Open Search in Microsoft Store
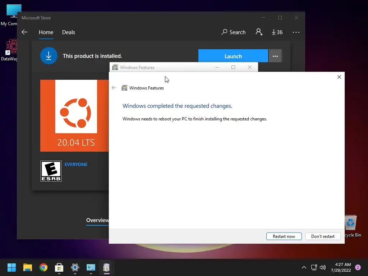The height and width of the screenshot is (276, 368). pos(233,32)
